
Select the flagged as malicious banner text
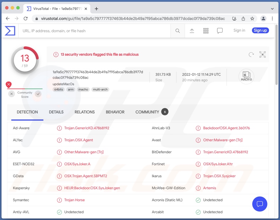pyautogui.click(x=100, y=55)
